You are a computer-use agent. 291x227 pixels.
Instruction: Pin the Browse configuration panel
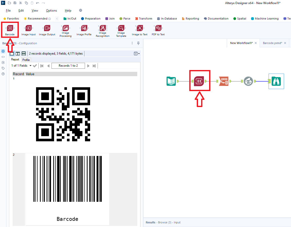coord(138,43)
